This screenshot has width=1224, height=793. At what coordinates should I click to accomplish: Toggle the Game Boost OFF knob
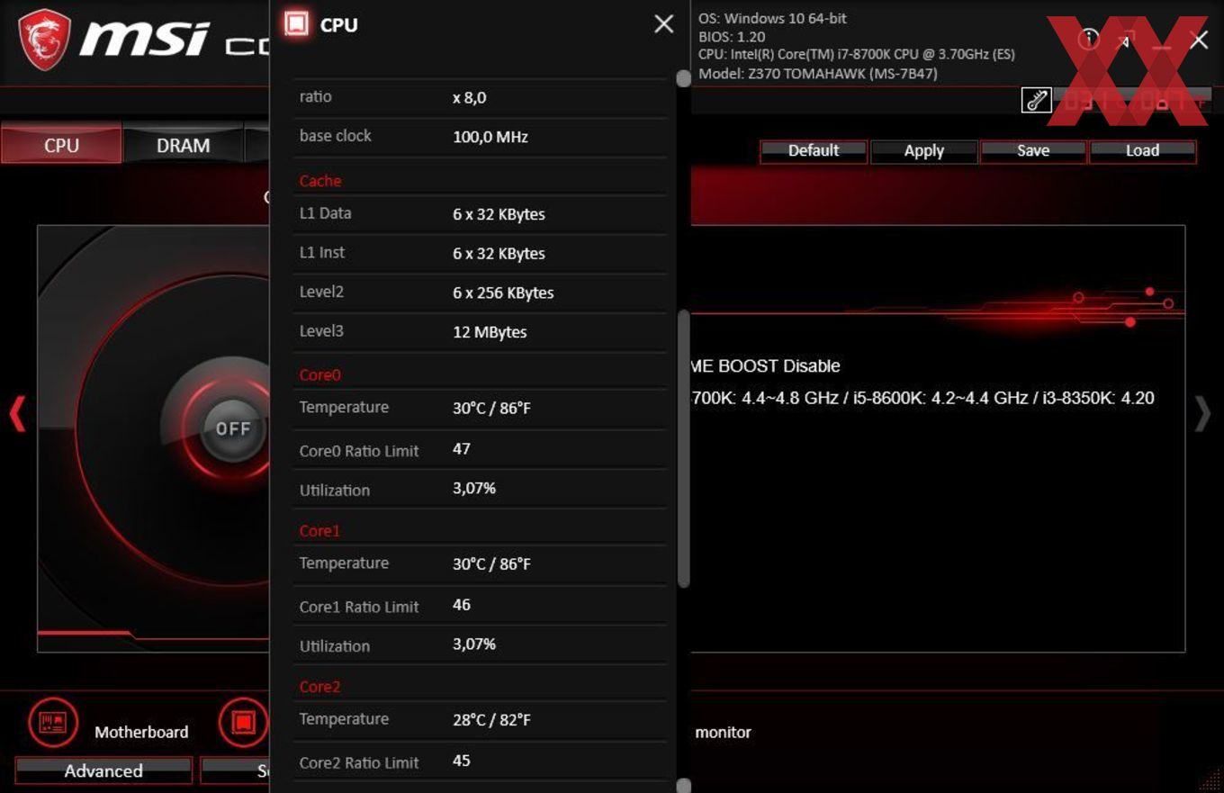tap(232, 428)
